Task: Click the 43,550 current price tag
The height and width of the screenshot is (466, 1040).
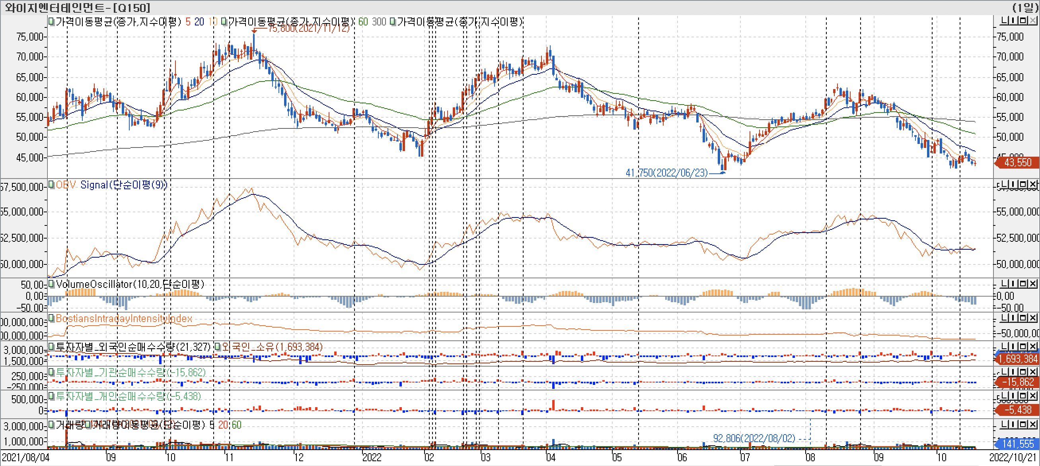Action: click(x=1017, y=163)
